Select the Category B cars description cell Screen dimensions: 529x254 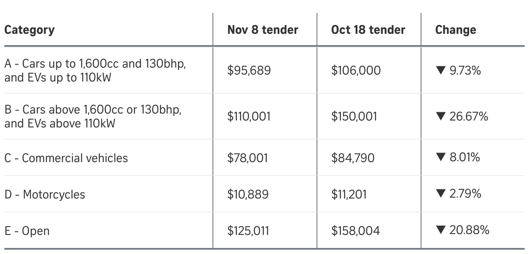(93, 117)
